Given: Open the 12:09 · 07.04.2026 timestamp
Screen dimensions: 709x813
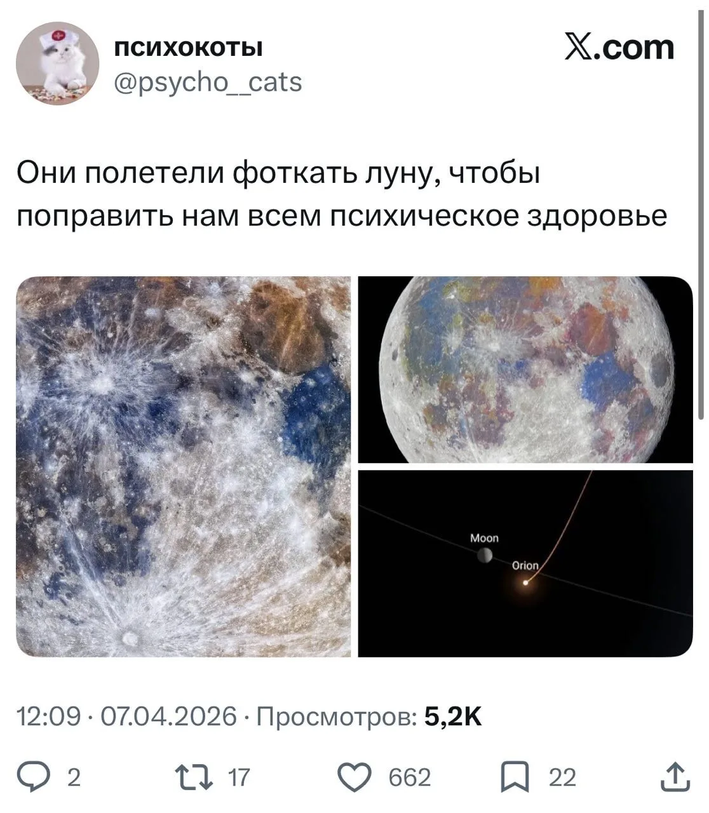Looking at the screenshot, I should 127,716.
